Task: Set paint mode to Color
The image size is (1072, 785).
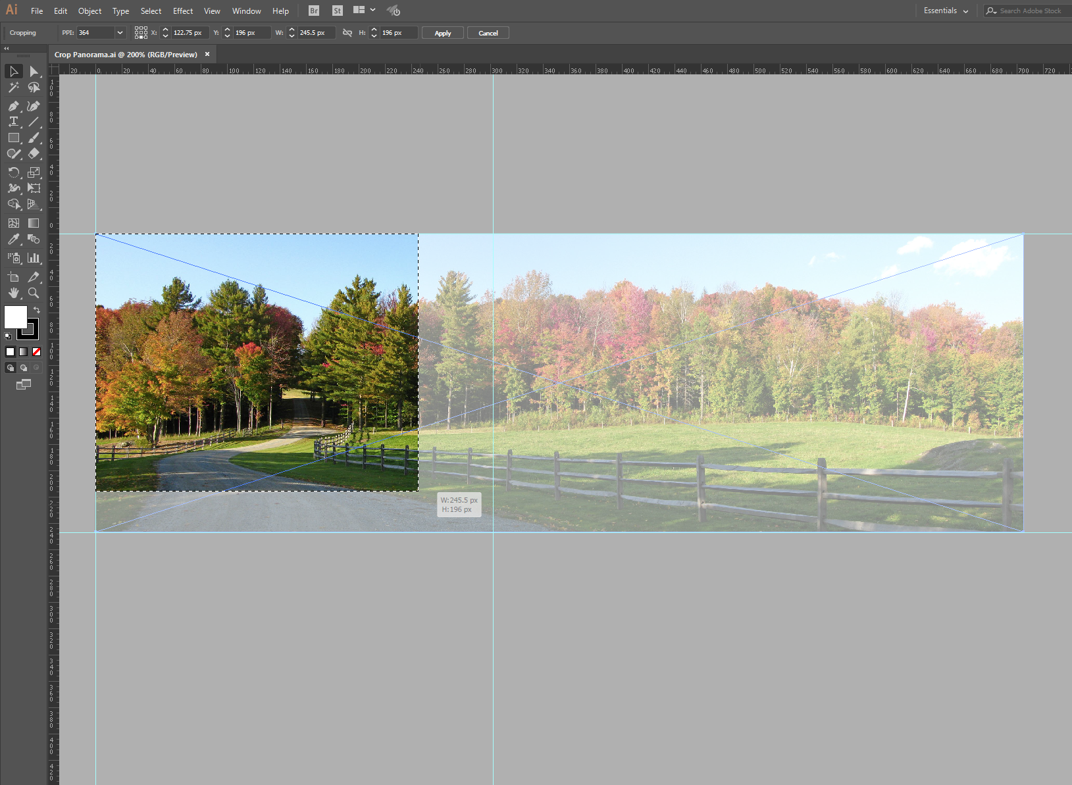Action: click(10, 352)
